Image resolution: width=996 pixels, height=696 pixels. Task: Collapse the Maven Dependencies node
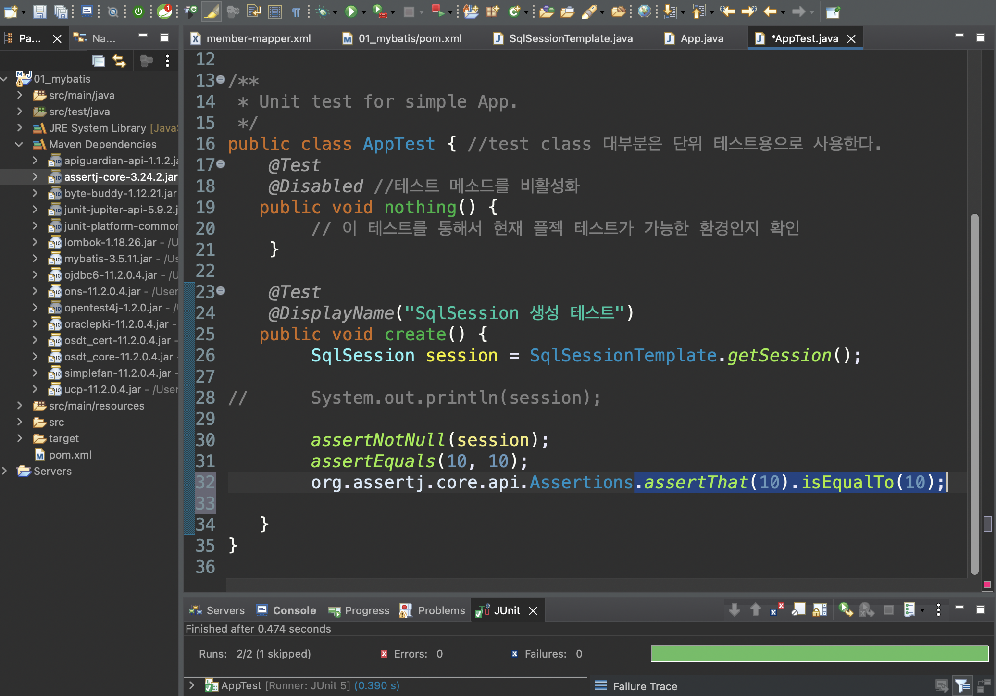pos(19,144)
